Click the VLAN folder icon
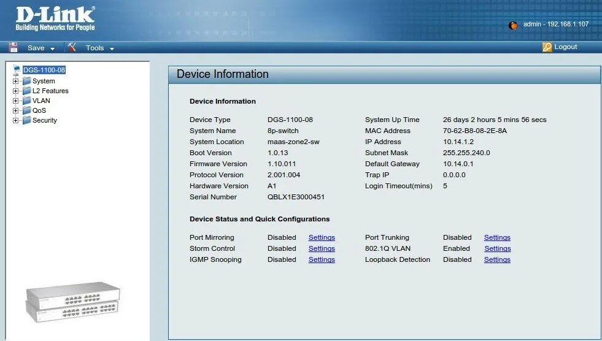Screen dimensions: 602x341 click(x=26, y=101)
